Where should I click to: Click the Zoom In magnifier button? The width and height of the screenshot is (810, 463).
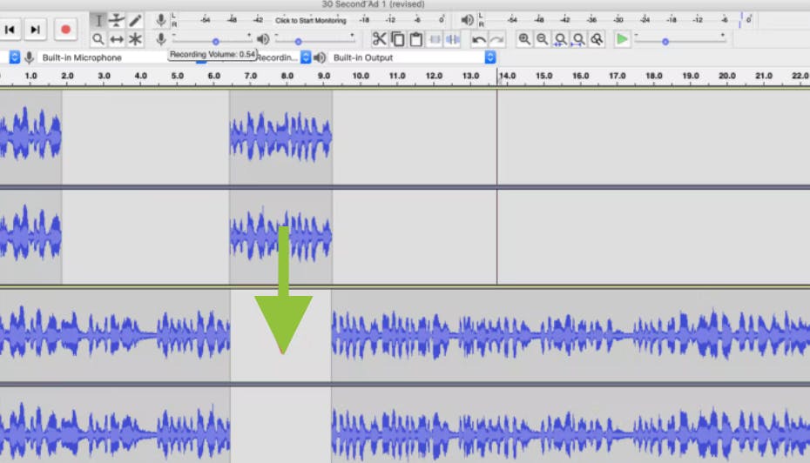tap(524, 39)
